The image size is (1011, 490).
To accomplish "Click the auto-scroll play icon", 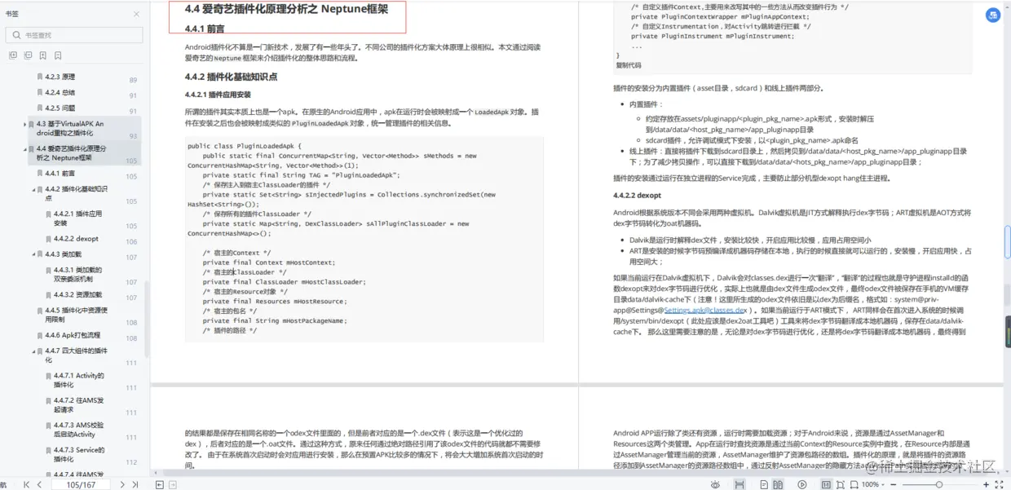I will (x=802, y=484).
